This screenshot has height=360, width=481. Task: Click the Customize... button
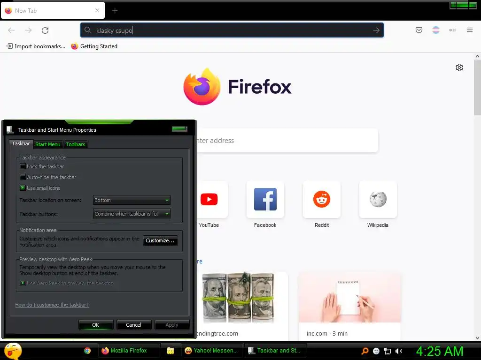[160, 240]
